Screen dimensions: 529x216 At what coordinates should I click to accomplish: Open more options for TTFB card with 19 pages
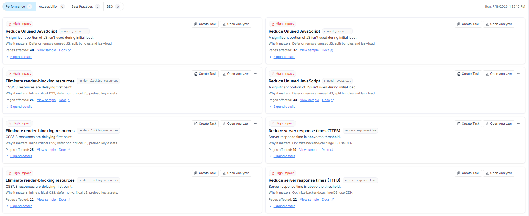519,124
